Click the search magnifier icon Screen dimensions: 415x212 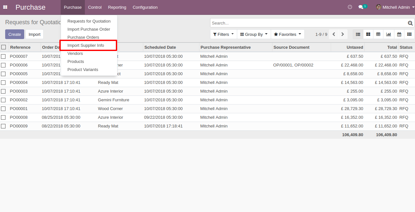[410, 23]
